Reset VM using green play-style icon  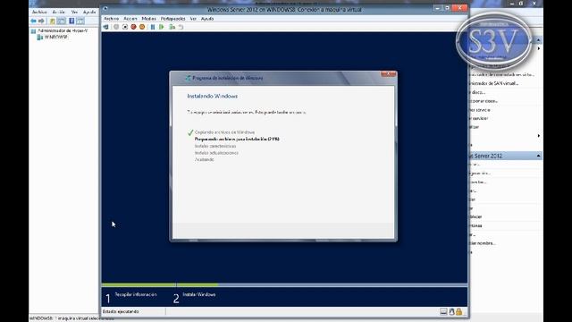pos(162,27)
